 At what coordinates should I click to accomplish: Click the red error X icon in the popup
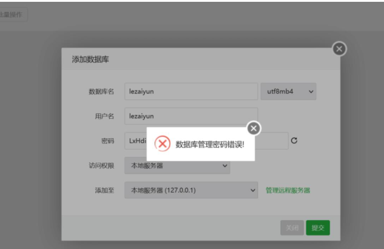click(x=162, y=144)
